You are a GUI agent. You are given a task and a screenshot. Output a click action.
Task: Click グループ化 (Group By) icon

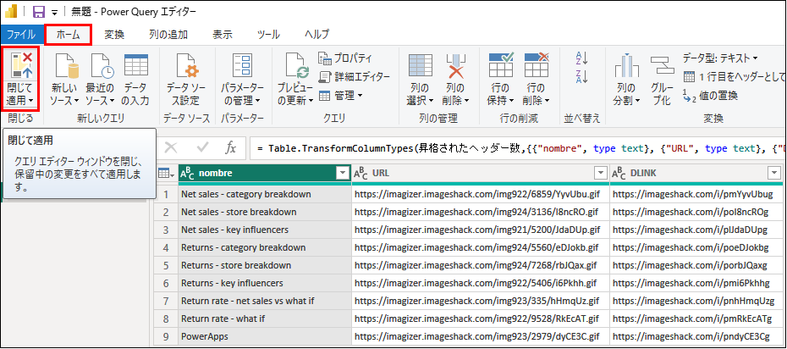[663, 66]
